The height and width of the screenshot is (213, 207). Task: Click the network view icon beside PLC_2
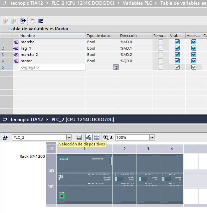click(6, 137)
